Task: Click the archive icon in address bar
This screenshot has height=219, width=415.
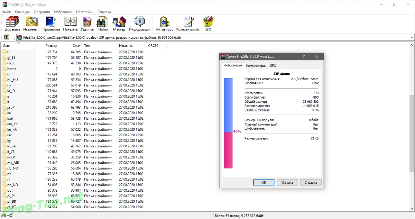Action: coord(19,37)
